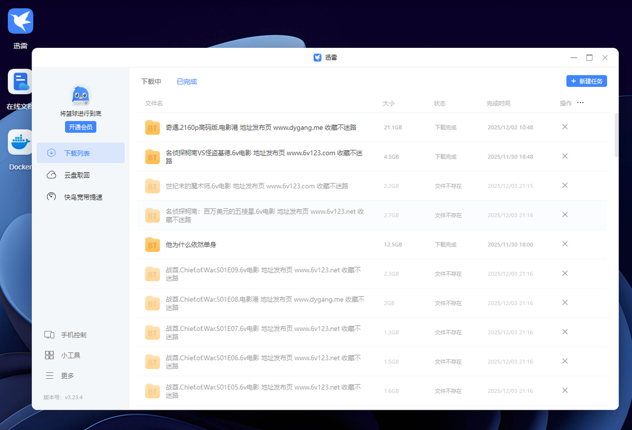
Task: Maximize the 迅雷 window
Action: tap(590, 58)
